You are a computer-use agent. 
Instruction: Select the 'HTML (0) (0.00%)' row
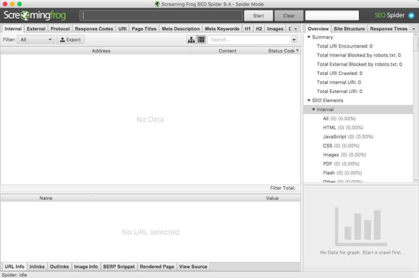[x=358, y=128]
